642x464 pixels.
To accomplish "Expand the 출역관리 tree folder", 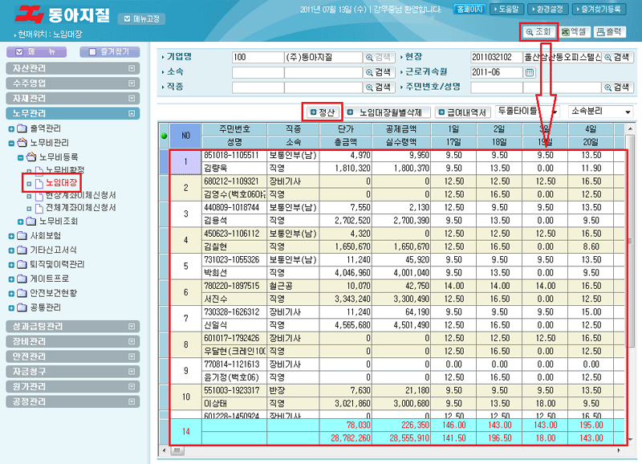I will pos(11,128).
